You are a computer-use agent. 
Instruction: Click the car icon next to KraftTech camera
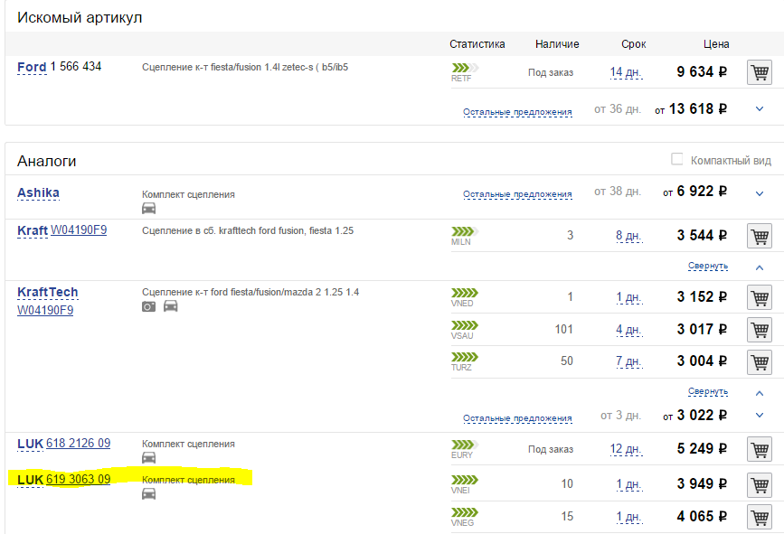point(171,305)
